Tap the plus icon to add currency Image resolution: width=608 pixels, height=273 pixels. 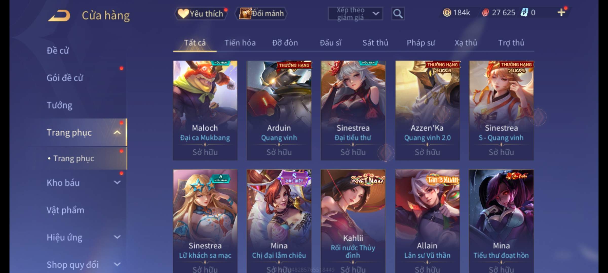561,13
